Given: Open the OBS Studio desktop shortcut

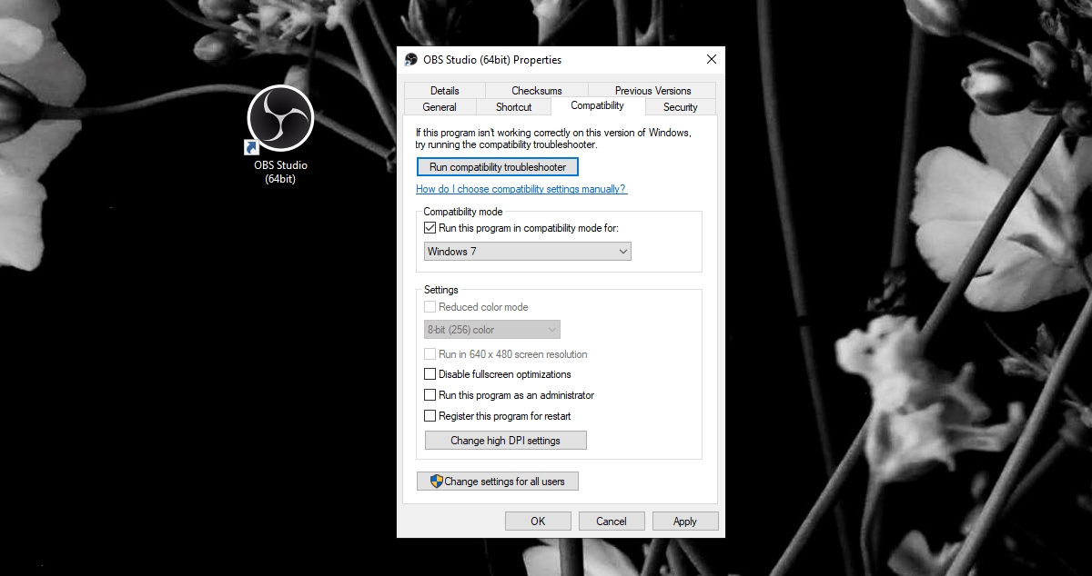Looking at the screenshot, I should (278, 119).
